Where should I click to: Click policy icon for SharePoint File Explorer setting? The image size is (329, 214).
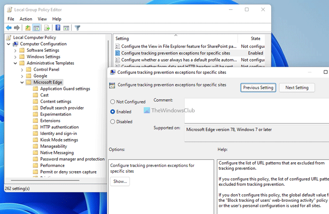(x=117, y=46)
